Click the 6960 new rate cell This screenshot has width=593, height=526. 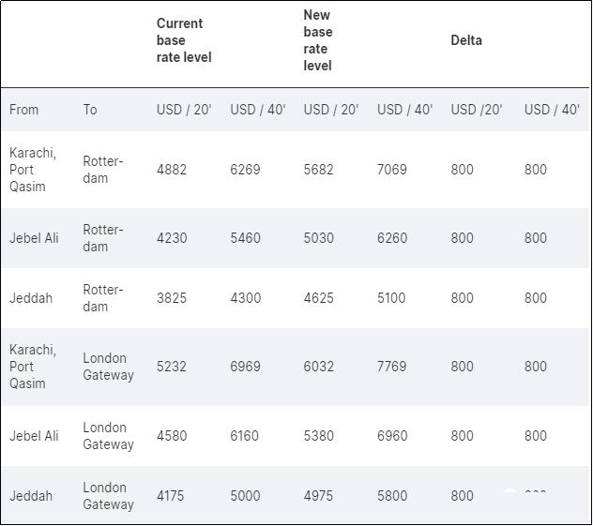(x=392, y=436)
